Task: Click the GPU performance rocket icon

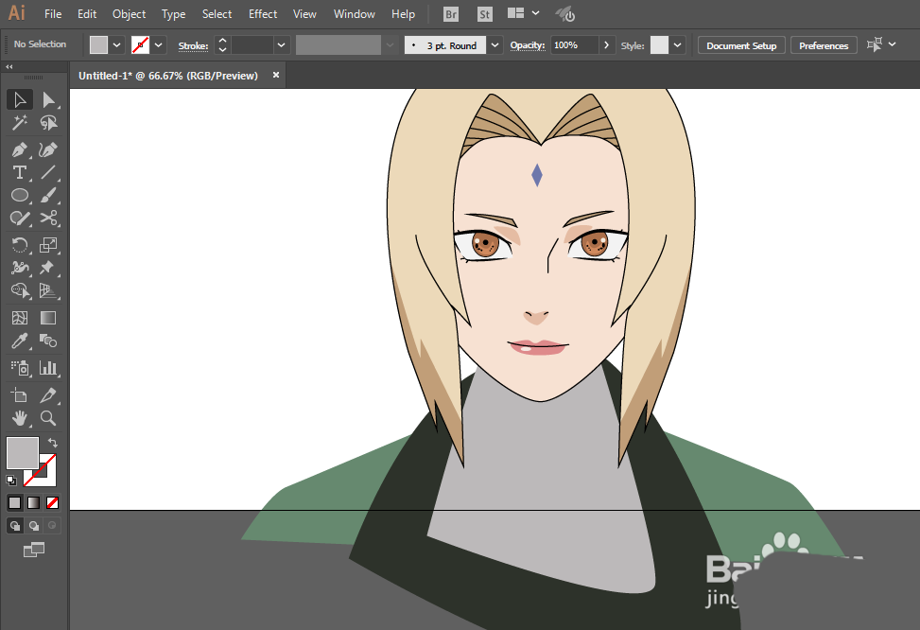Action: click(565, 14)
